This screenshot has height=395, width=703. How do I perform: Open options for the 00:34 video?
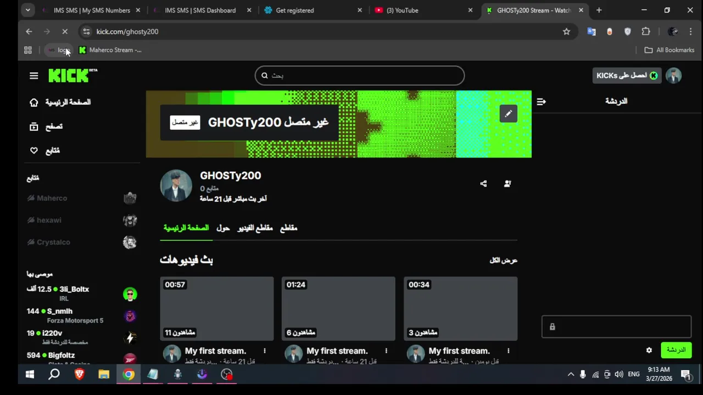(508, 351)
